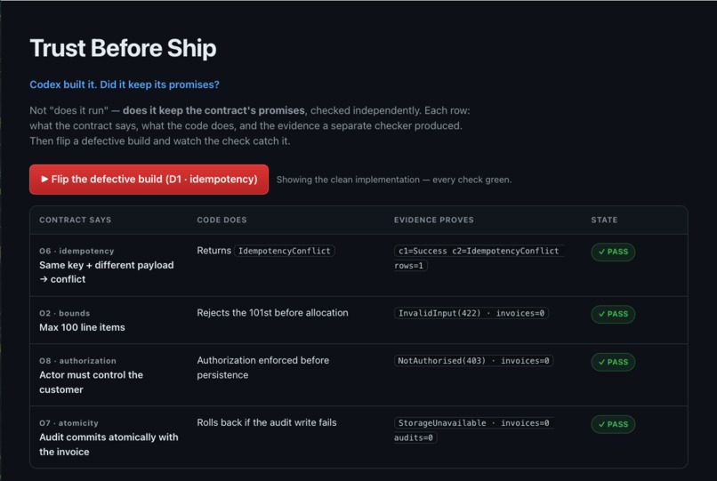Click the IdempotencyConflict code chip

[285, 251]
